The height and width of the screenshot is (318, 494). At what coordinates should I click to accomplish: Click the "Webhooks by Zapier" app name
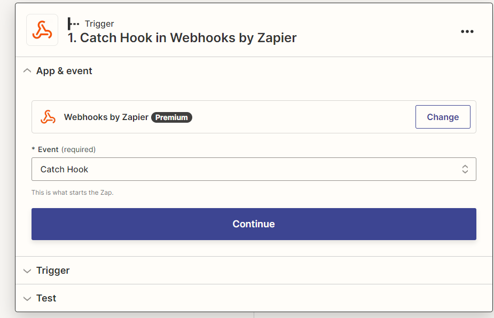pos(106,117)
